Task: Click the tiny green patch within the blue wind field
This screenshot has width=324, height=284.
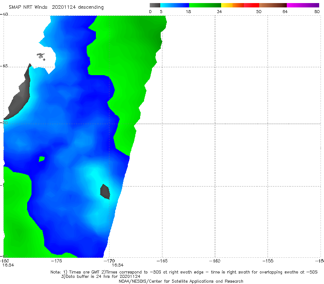Action: tap(42, 159)
